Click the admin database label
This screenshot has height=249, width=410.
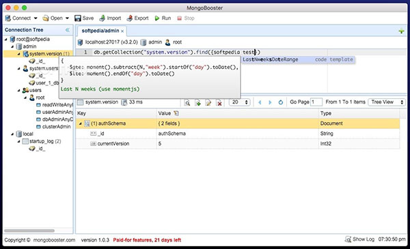click(x=155, y=42)
